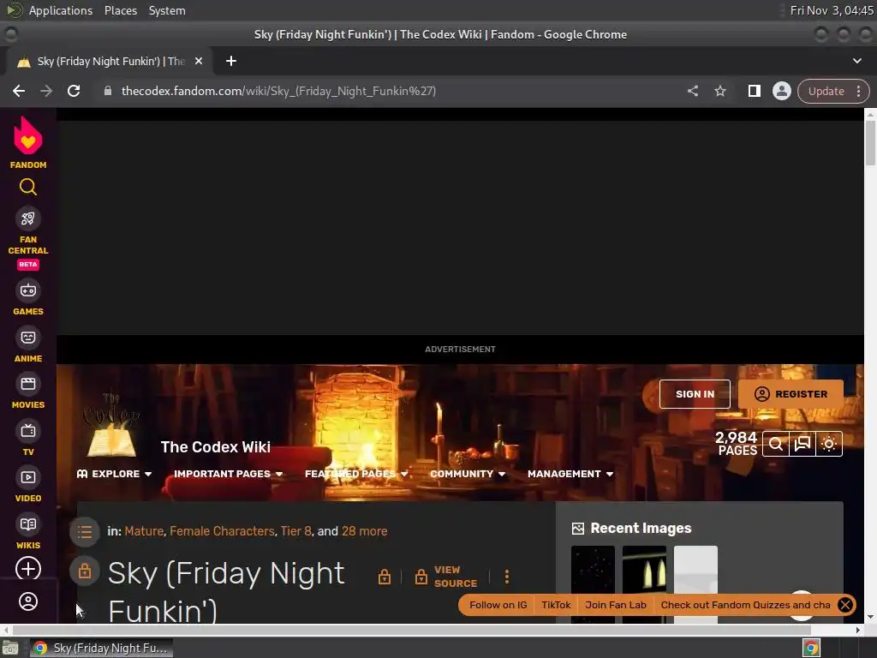Expand the Explore menu
This screenshot has height=658, width=877.
(x=114, y=474)
